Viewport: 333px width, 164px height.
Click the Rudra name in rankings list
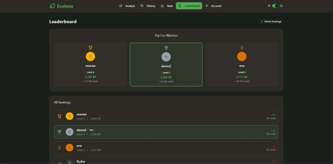click(x=81, y=162)
